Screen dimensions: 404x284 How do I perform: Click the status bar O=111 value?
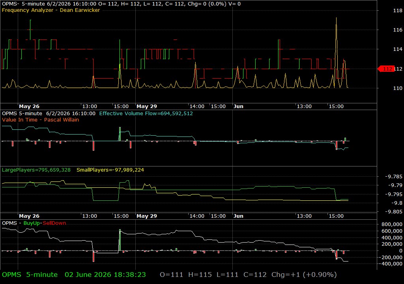171,275
